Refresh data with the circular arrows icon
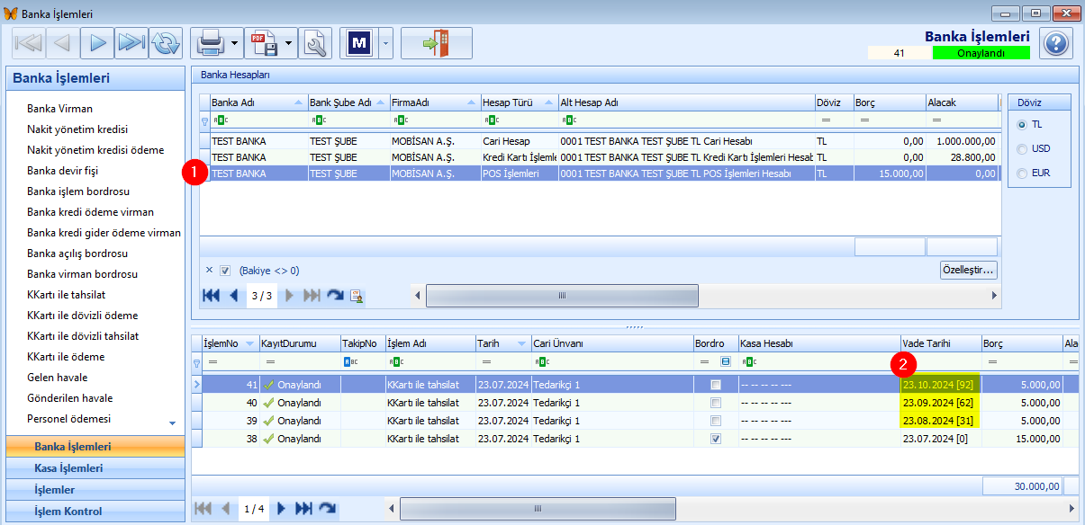 (x=166, y=42)
